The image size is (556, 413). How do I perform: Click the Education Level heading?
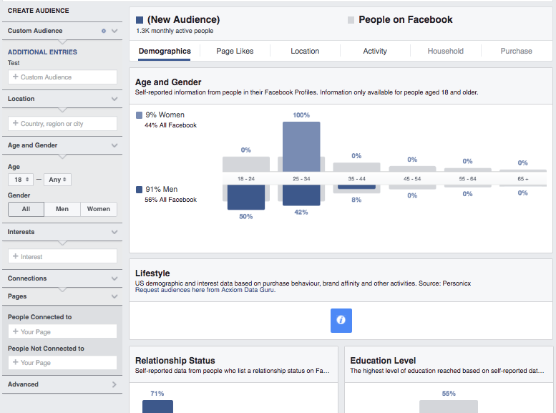tap(383, 361)
